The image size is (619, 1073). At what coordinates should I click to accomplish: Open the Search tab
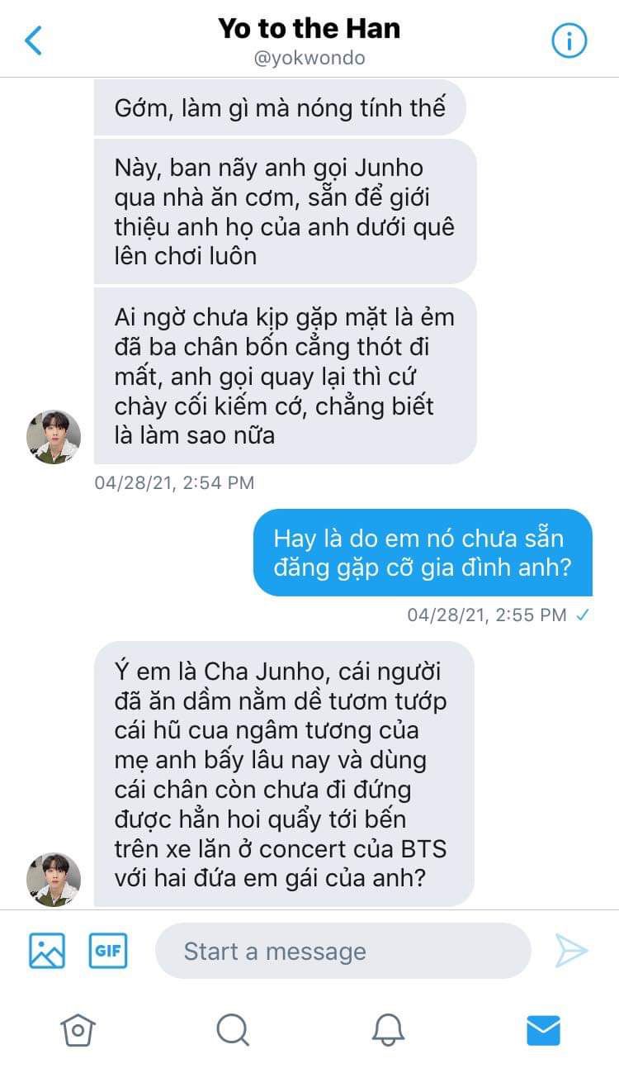click(233, 1029)
